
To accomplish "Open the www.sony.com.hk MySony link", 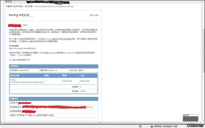I will (22, 48).
